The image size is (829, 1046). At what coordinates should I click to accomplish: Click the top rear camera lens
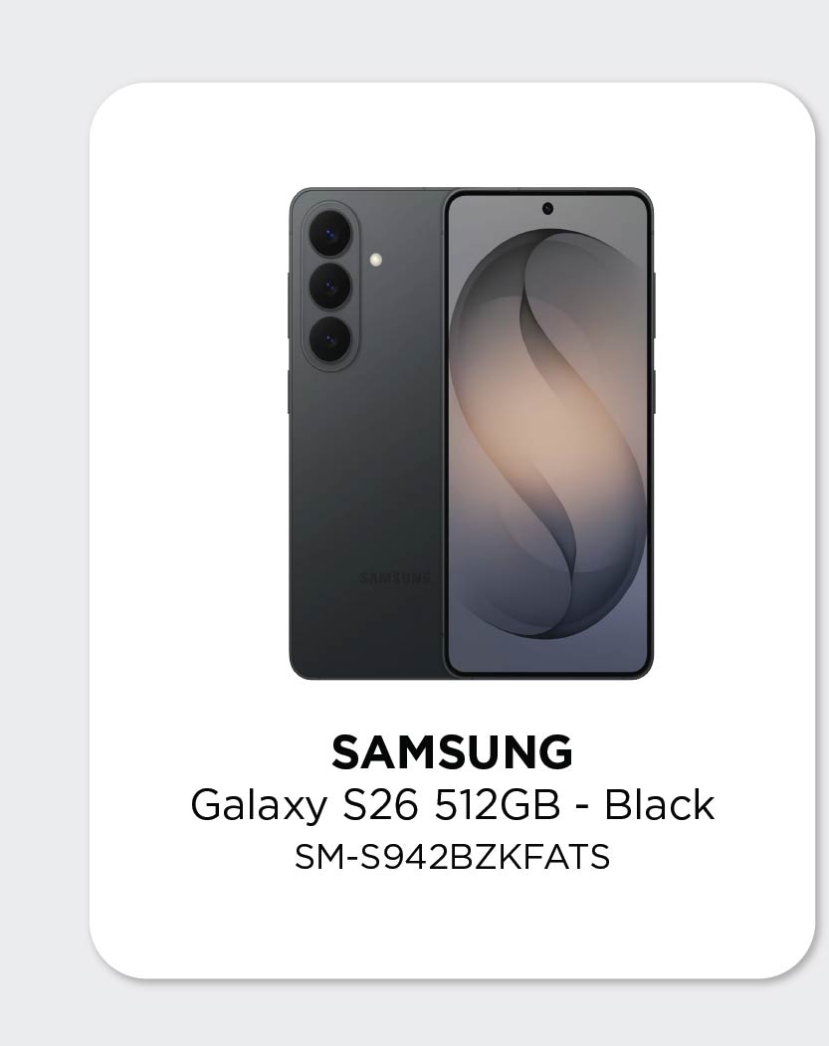click(x=329, y=235)
